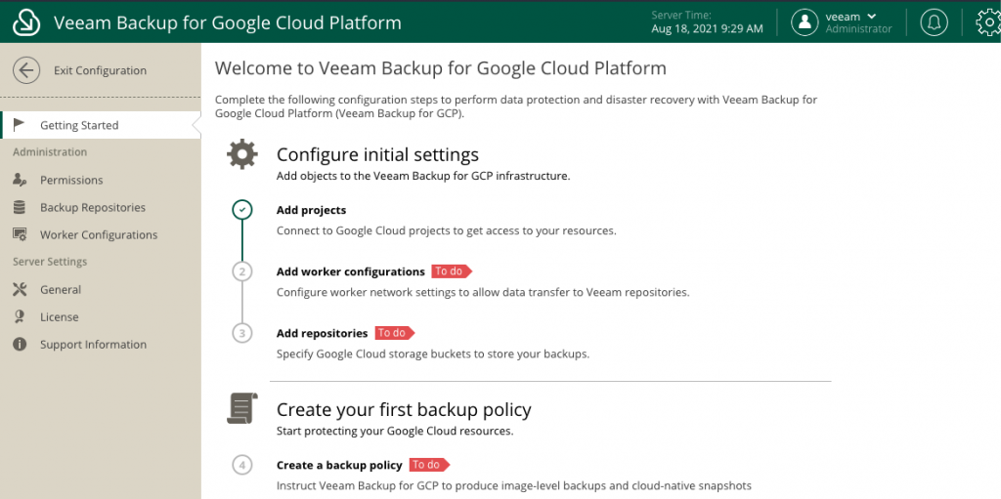Open Support Information page
The width and height of the screenshot is (1001, 499).
point(93,345)
